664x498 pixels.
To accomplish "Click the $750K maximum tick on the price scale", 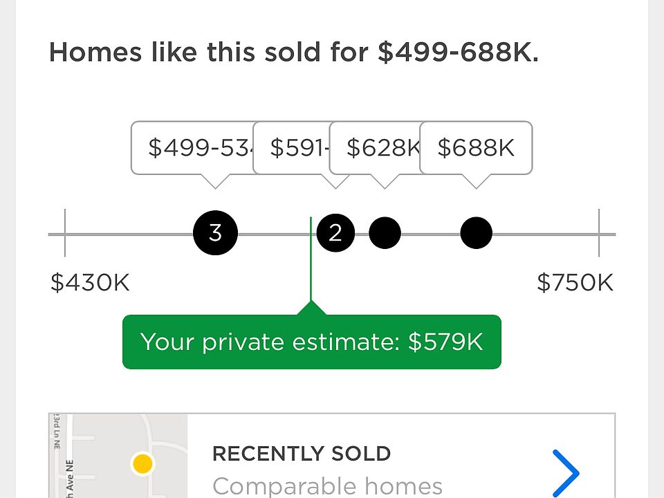I will [x=599, y=233].
